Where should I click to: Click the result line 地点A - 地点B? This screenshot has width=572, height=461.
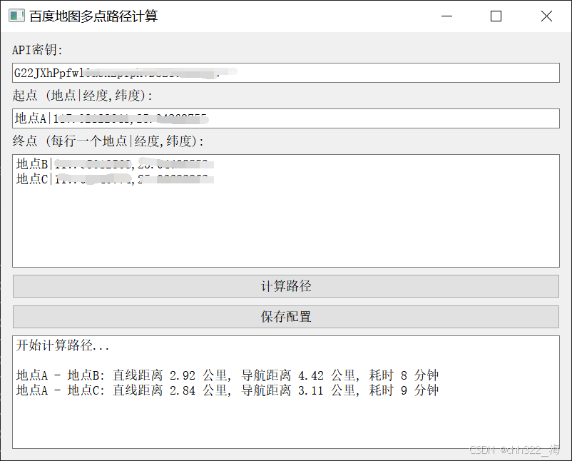[x=228, y=375]
